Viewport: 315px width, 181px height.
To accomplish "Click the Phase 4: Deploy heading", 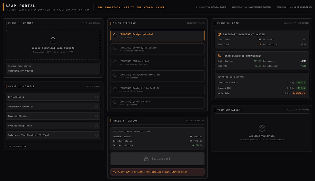I will (125, 121).
